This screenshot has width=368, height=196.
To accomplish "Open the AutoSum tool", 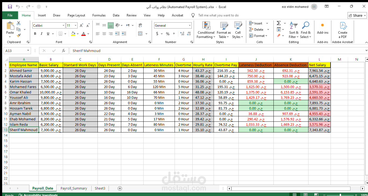I will click(279, 24).
